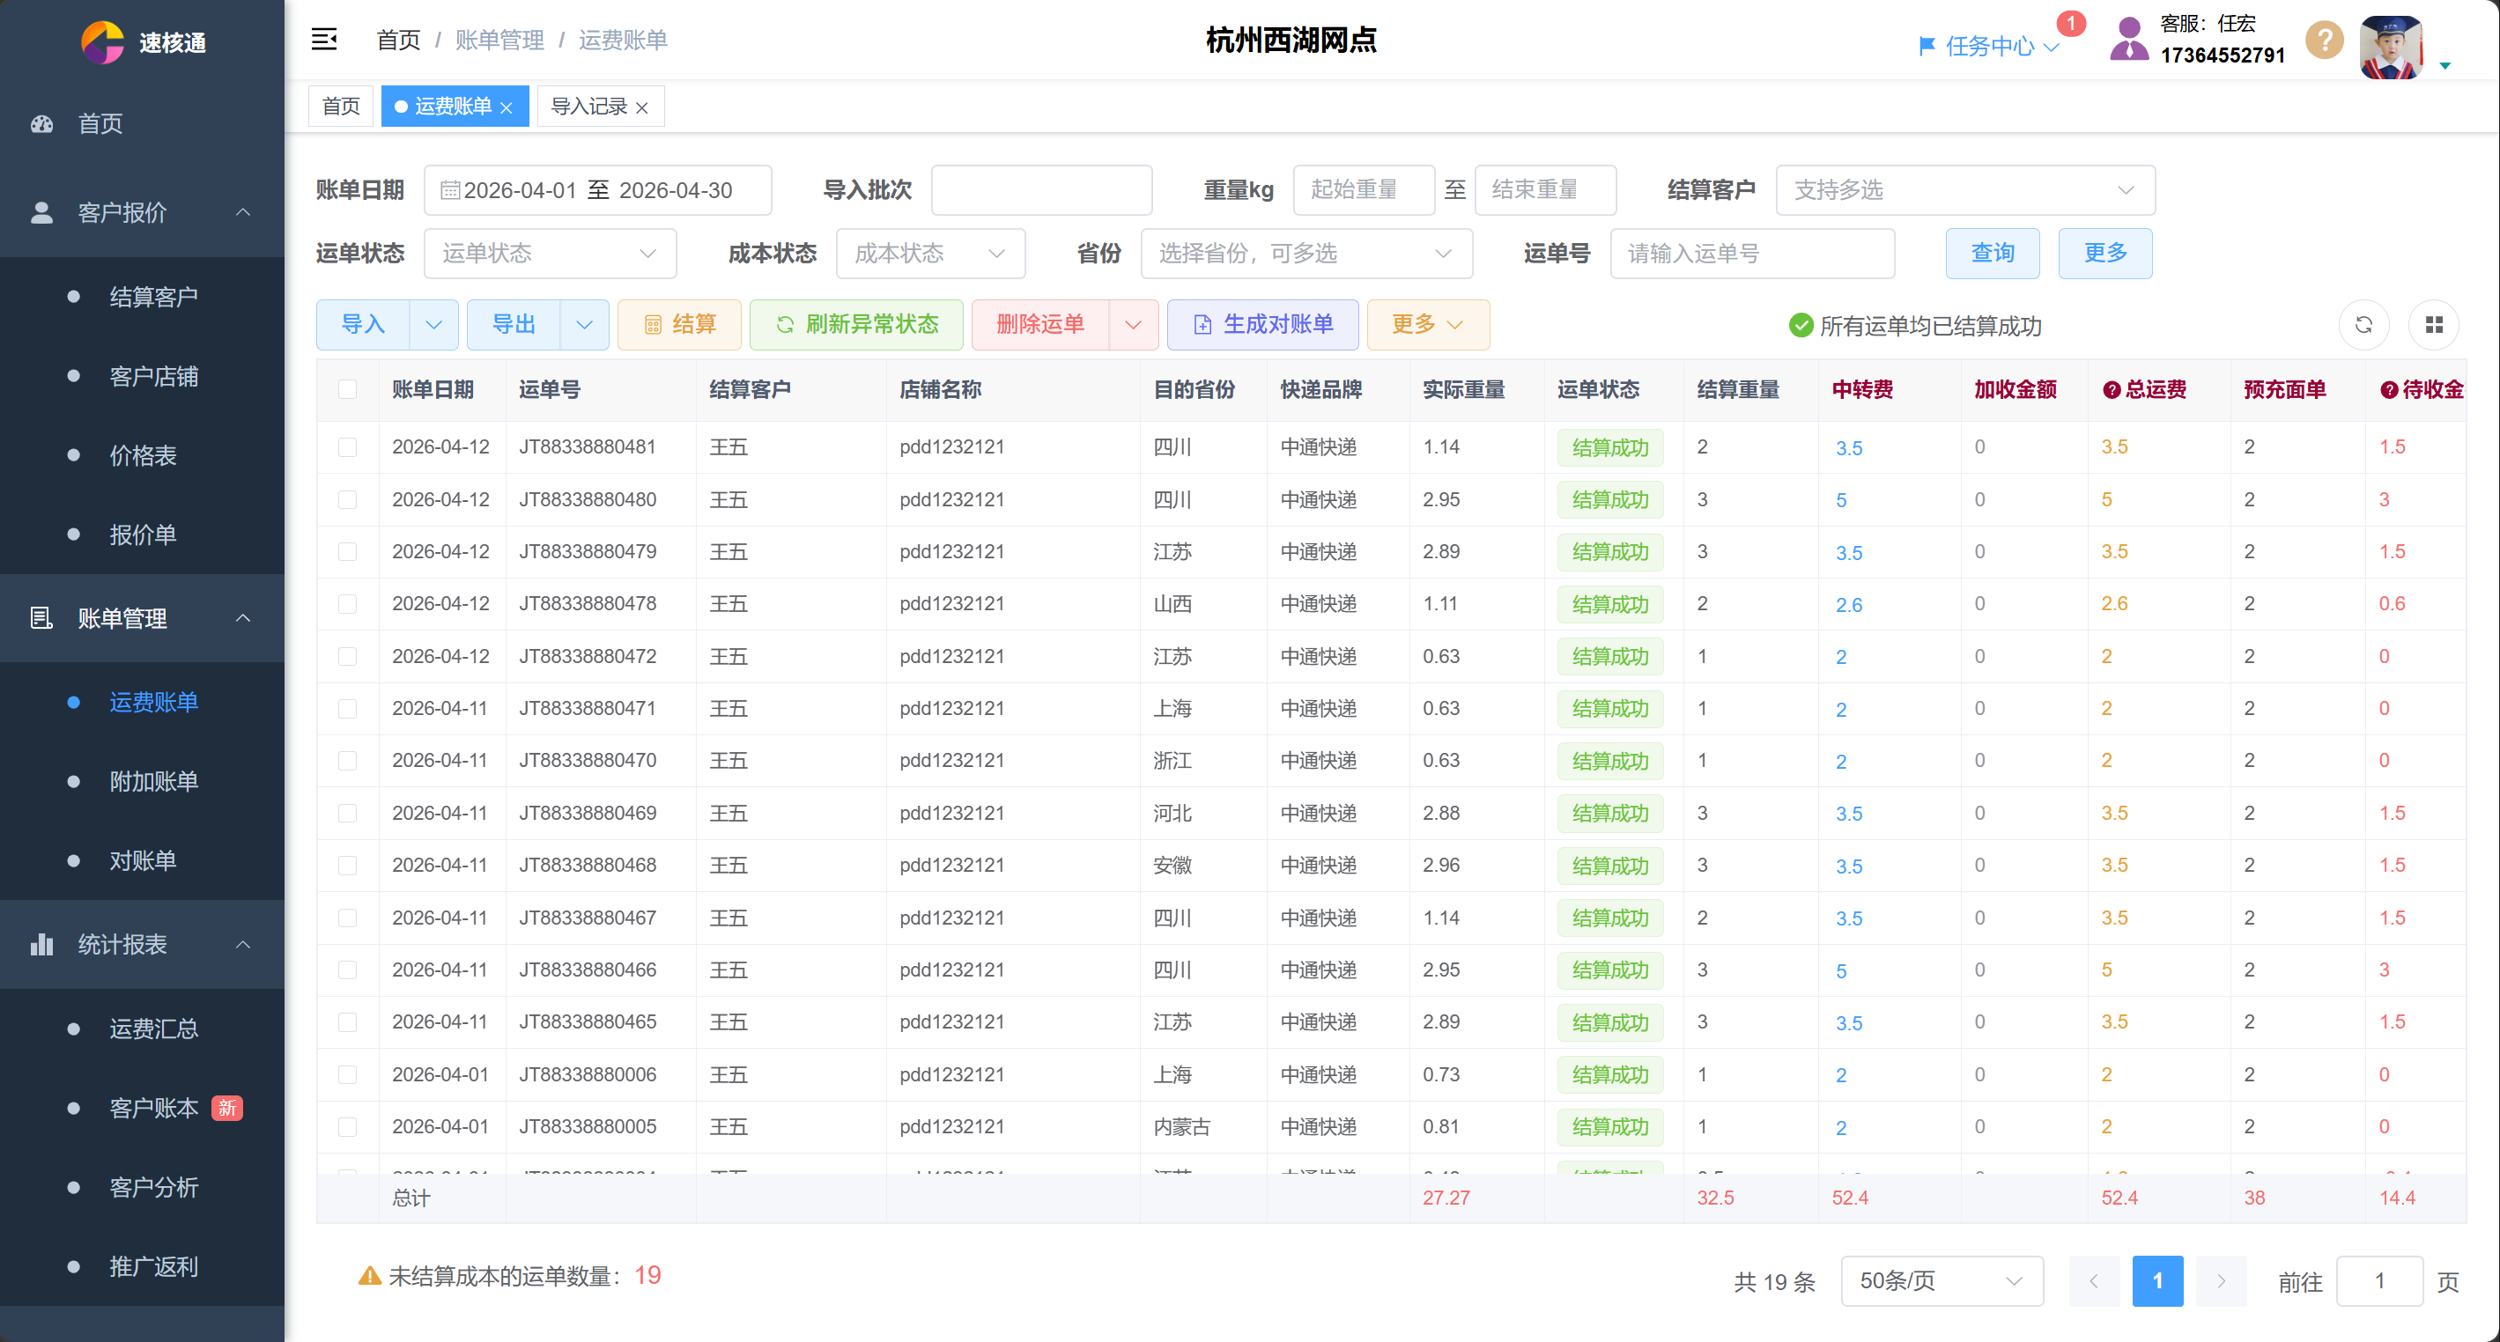Check the row for JT88338880472
Viewport: 2500px width, 1342px height.
point(347,657)
